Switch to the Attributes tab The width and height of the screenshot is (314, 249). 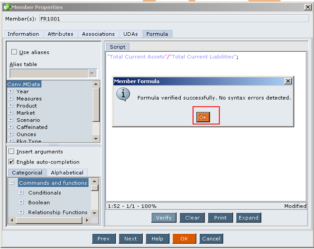click(x=61, y=34)
